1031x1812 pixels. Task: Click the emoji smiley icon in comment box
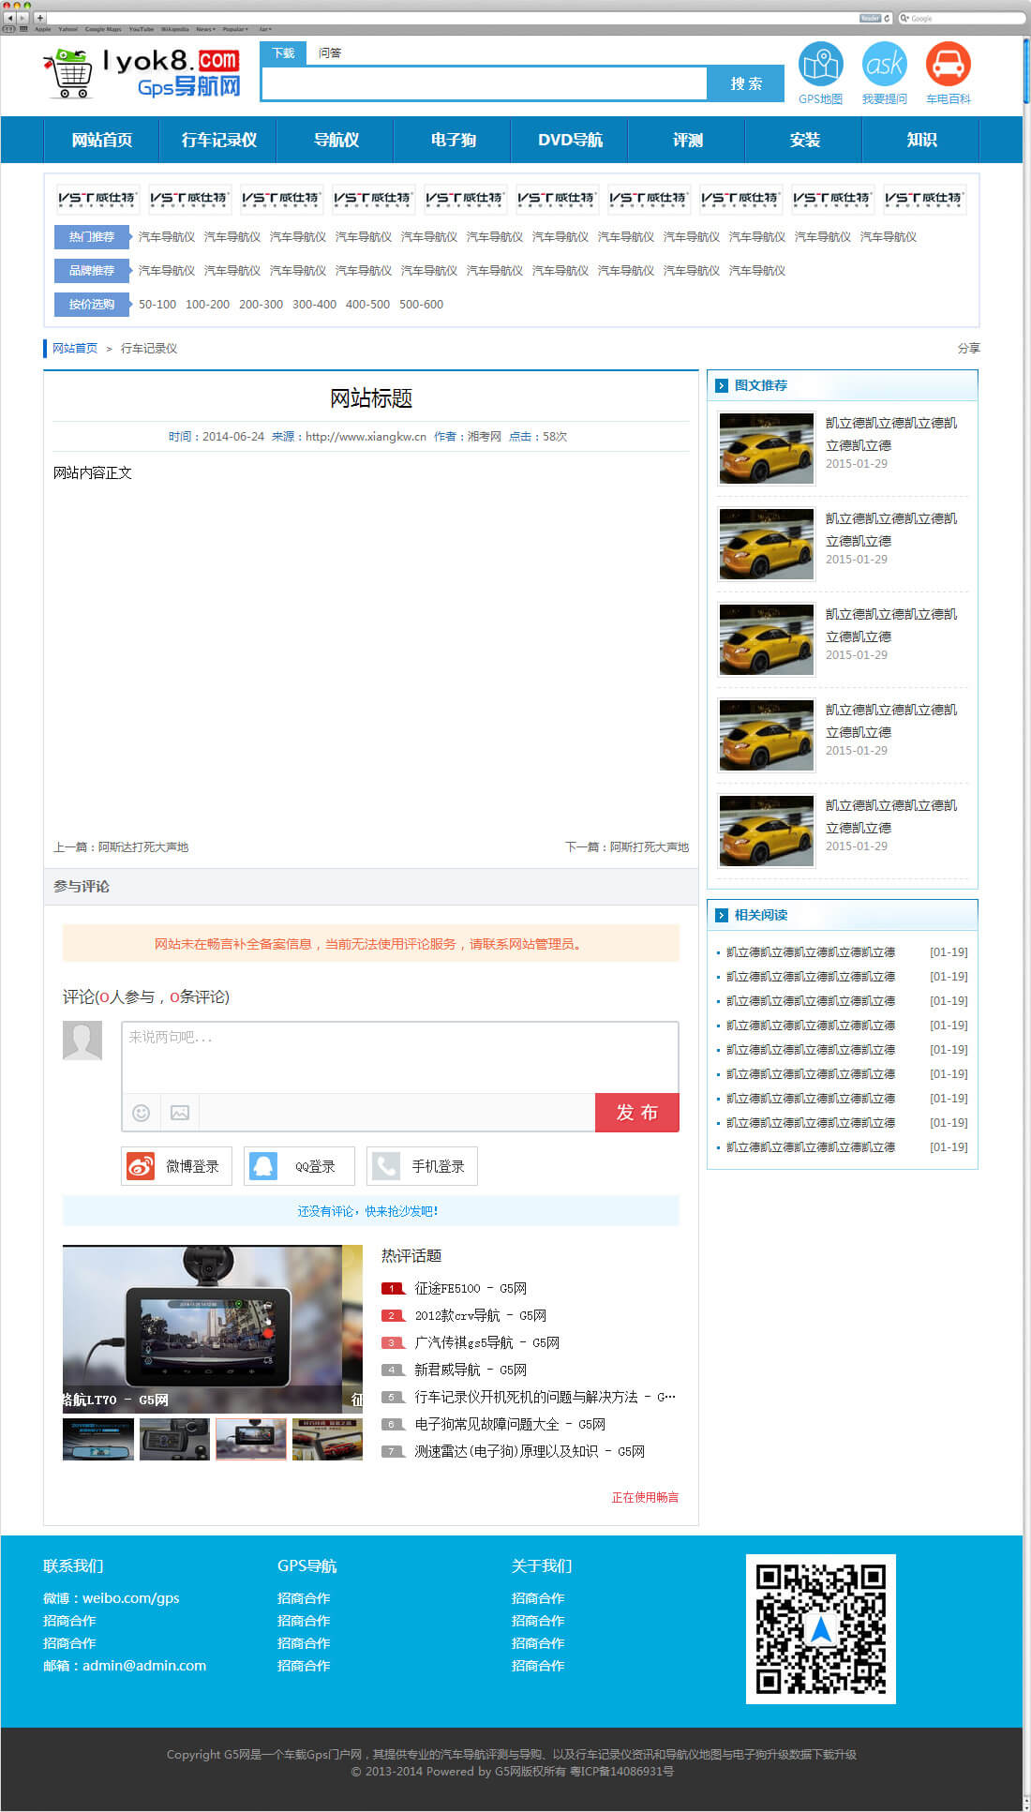pos(142,1113)
